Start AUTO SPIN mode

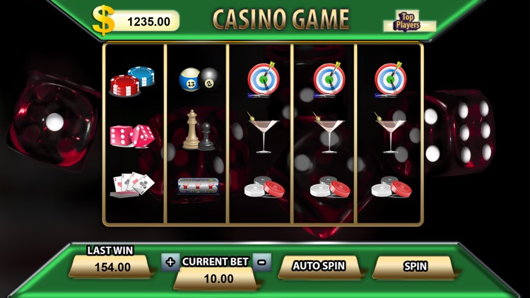click(319, 267)
